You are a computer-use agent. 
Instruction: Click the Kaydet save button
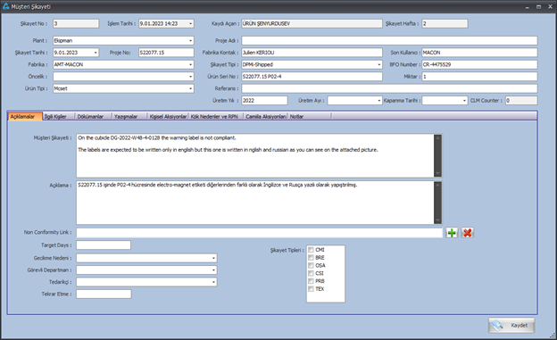(511, 325)
